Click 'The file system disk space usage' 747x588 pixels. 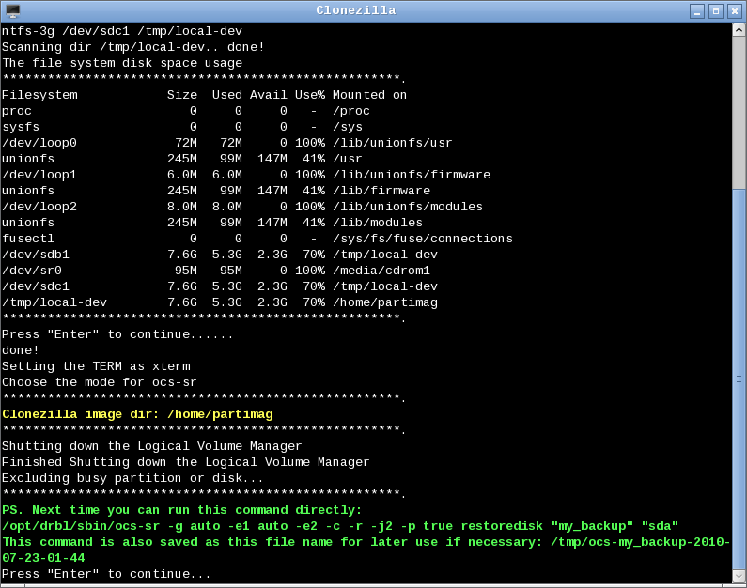point(122,63)
